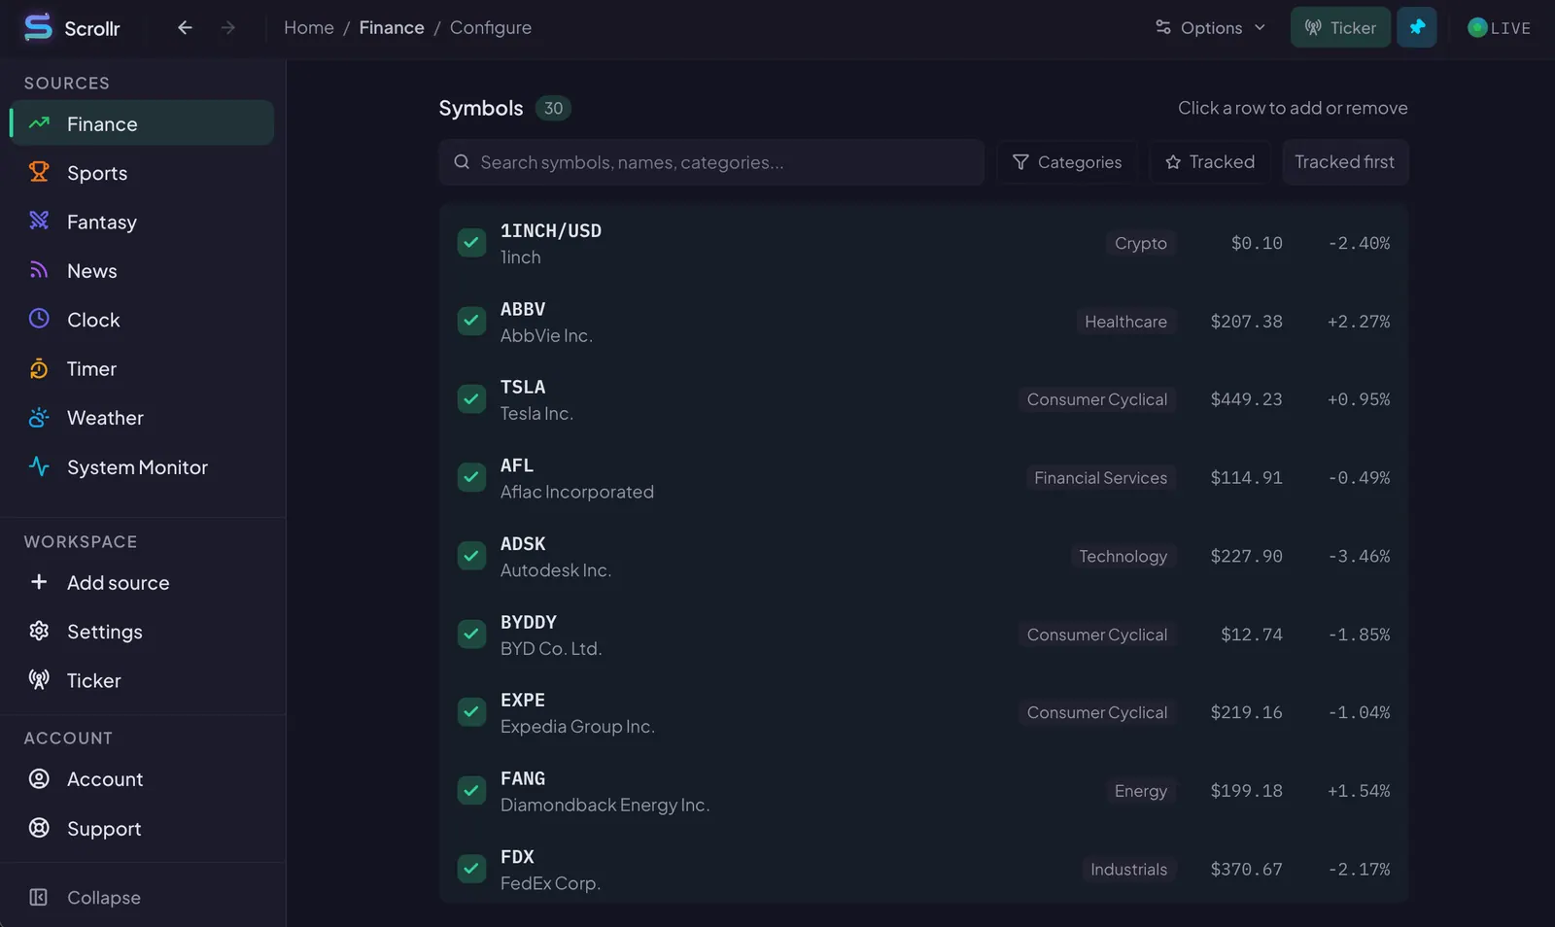Uncheck the BYDDY checkbox
The image size is (1555, 927).
[x=471, y=634]
